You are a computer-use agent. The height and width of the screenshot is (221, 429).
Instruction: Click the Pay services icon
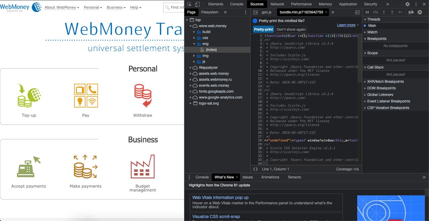pyautogui.click(x=86, y=96)
